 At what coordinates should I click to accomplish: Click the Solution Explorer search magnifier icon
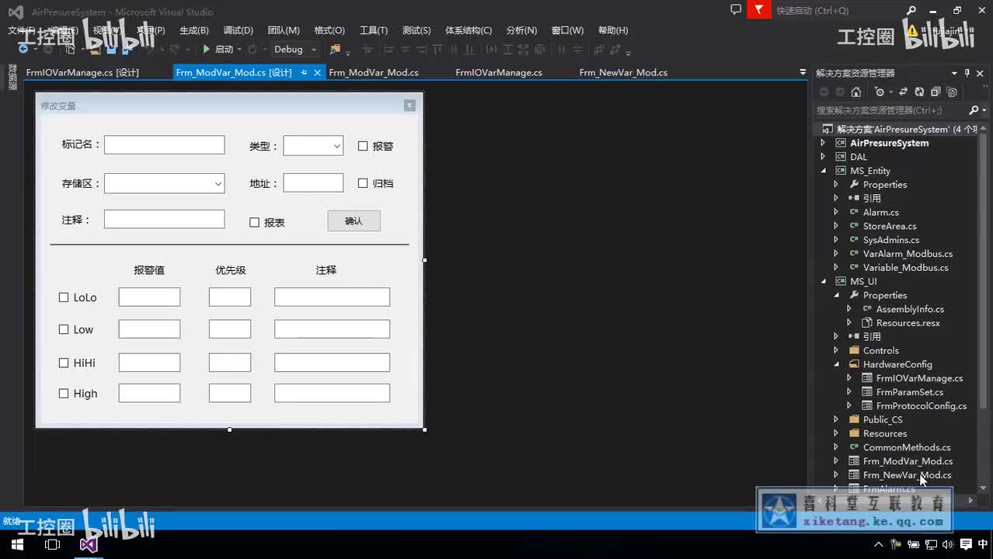974,110
